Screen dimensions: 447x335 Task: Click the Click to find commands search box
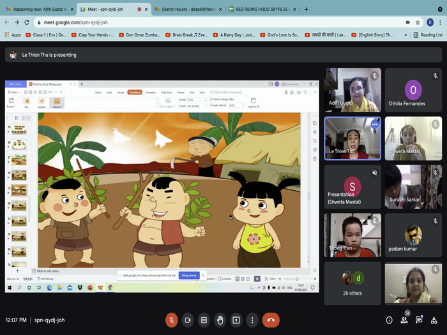click(227, 93)
